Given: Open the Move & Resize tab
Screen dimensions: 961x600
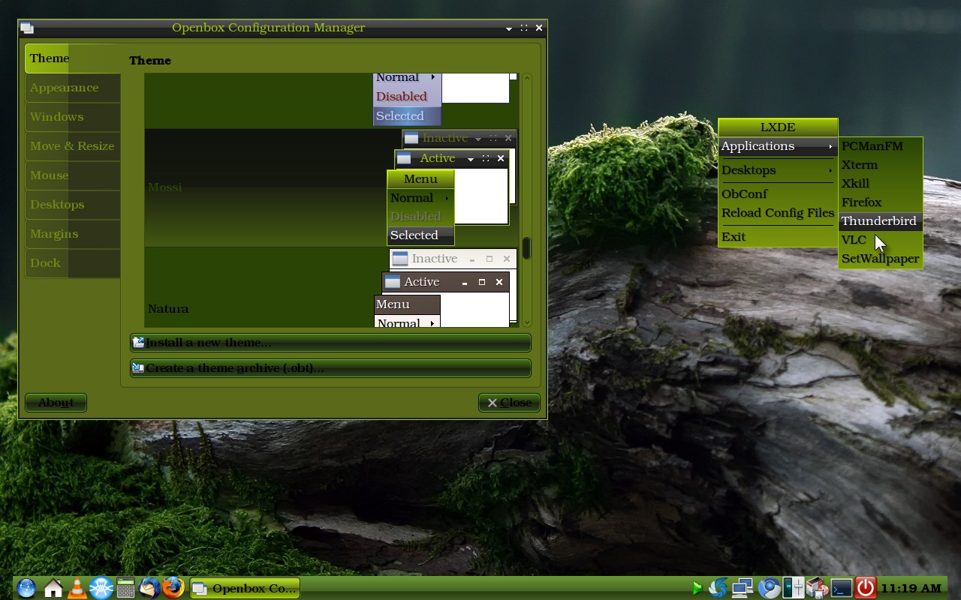Looking at the screenshot, I should point(72,146).
